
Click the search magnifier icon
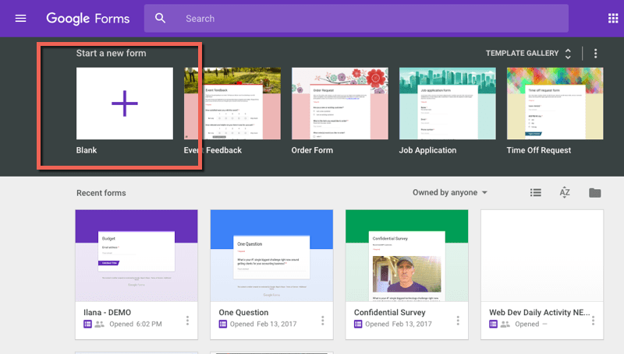(x=160, y=18)
